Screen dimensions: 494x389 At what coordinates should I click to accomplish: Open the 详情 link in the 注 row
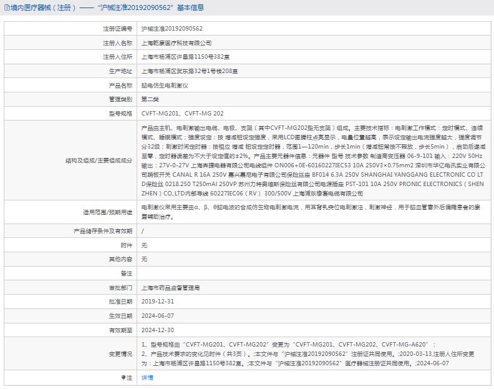pos(147,378)
